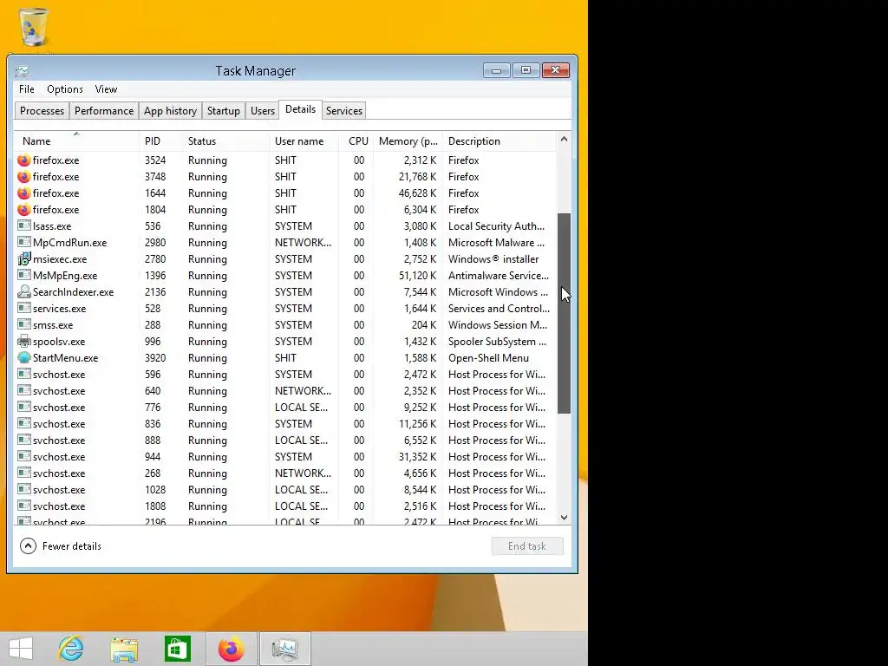Select PID 268 cell
This screenshot has height=666, width=888.
(x=153, y=473)
